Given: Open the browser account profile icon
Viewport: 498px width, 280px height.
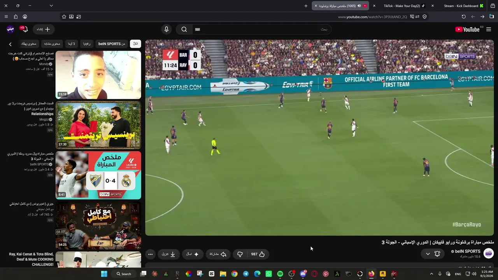Looking at the screenshot, I should point(25,17).
